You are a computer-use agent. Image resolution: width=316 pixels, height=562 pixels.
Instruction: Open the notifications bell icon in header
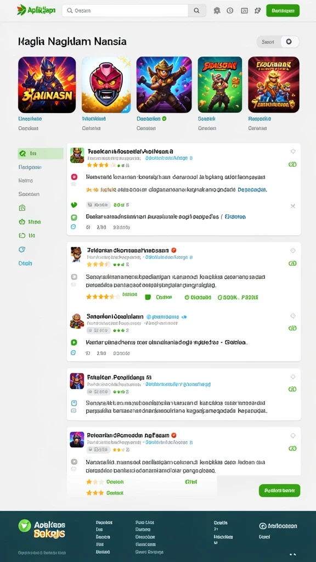(x=217, y=11)
